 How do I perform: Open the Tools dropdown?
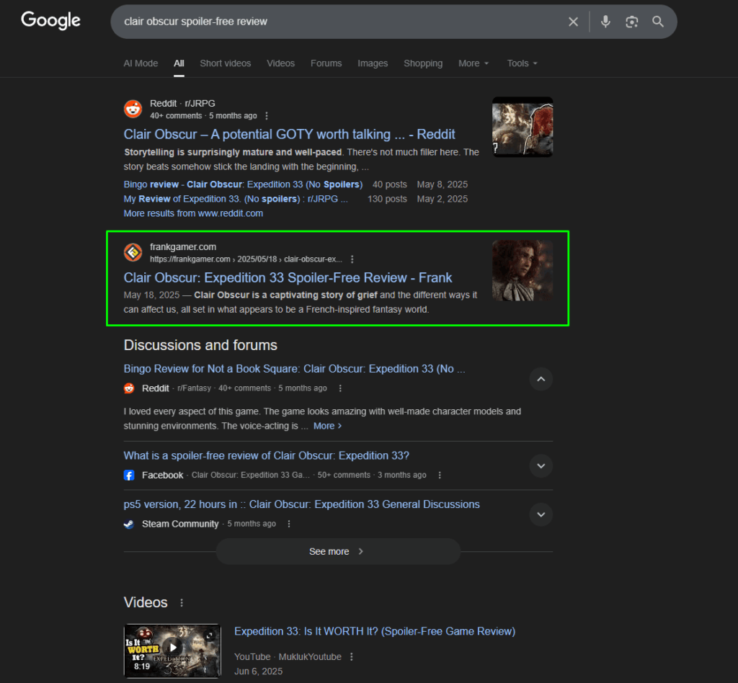pyautogui.click(x=522, y=63)
